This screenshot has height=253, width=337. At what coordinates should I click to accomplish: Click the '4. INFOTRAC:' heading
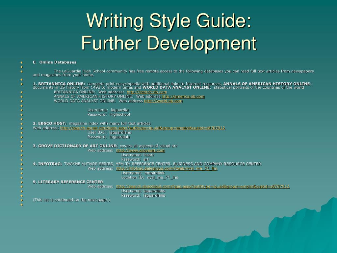click(47, 164)
